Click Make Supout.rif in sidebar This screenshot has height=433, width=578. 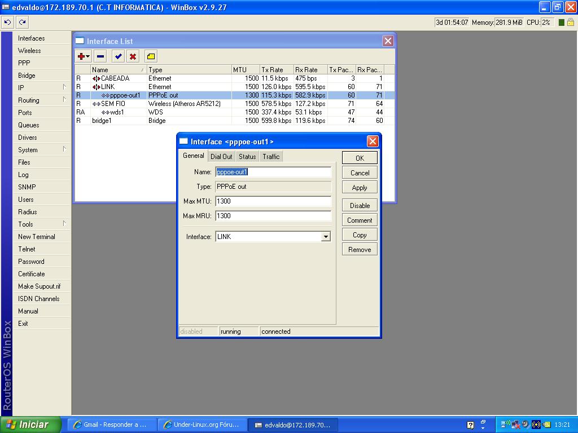42,286
